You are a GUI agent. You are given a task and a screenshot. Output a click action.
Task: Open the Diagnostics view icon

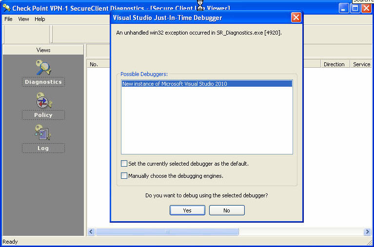tap(43, 68)
